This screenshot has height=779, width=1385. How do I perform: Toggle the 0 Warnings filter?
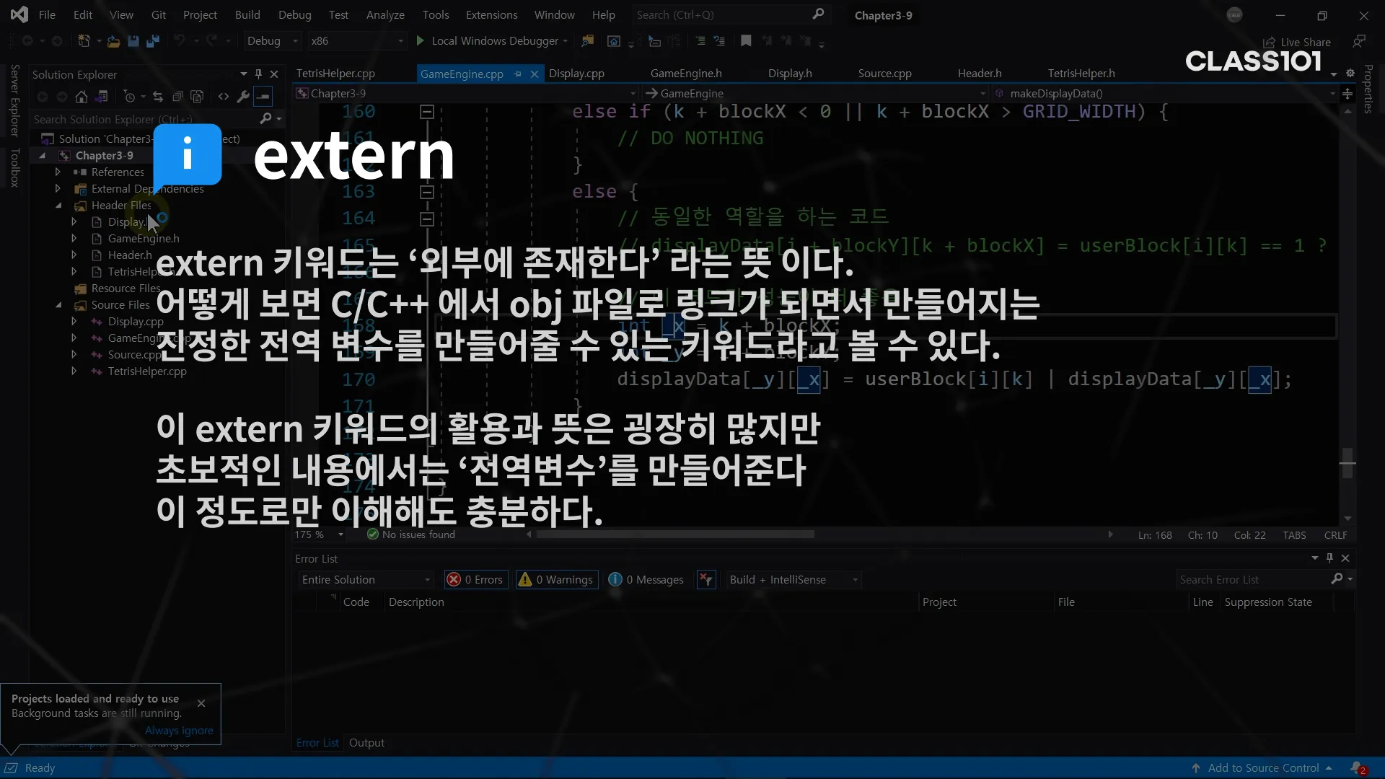point(557,580)
